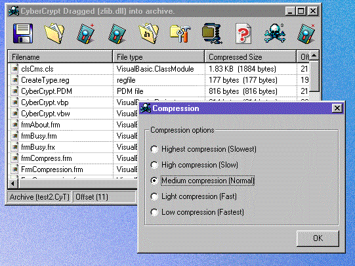Screen dimensions: 355x266
Task: Select the CyberCrypt.vbp filename
Action: coord(45,102)
